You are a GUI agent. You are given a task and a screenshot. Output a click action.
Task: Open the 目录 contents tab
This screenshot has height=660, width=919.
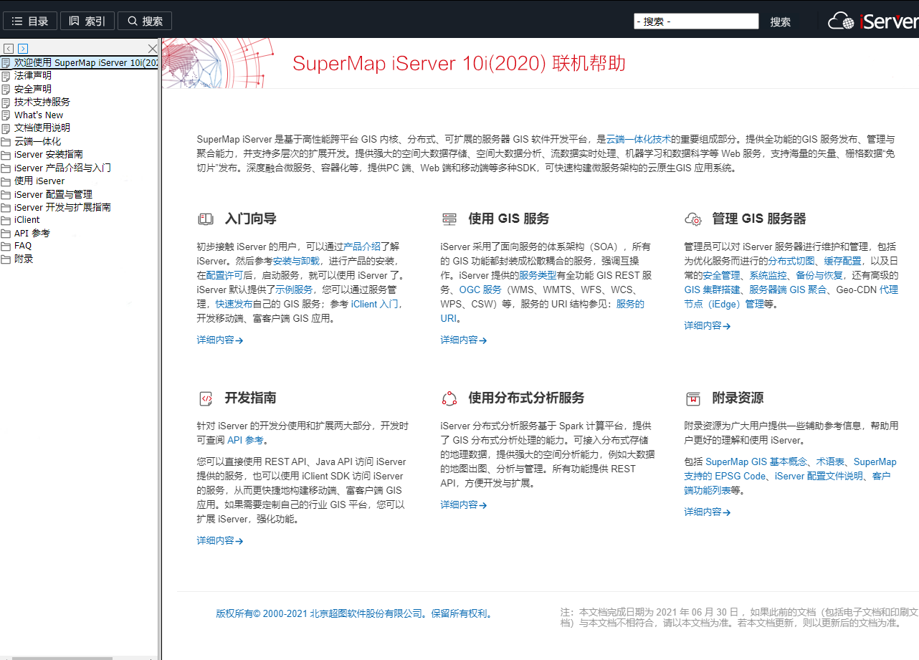tap(30, 21)
